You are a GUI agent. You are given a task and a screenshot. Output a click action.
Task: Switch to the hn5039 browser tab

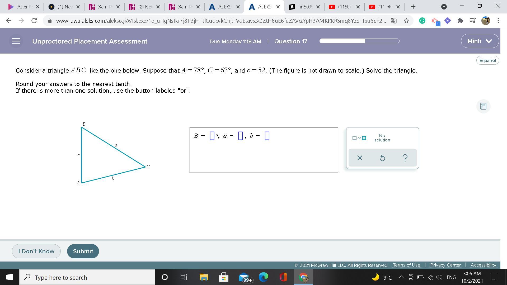click(x=304, y=7)
